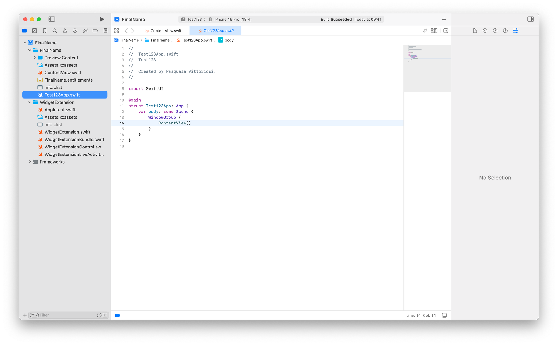558x345 pixels.
Task: Select the Test123App.swift editor tab
Action: 218,31
